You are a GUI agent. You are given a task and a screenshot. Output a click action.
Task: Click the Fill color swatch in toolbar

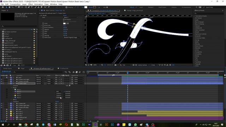click(86, 7)
